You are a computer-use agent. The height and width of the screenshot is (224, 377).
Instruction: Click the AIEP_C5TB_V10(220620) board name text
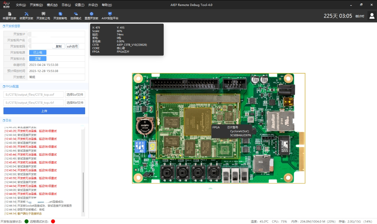pyautogui.click(x=132, y=45)
